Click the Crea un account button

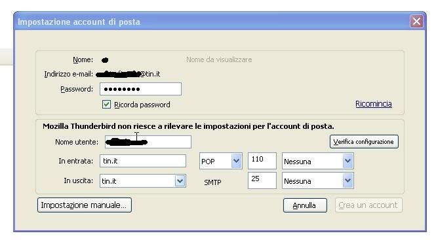[x=368, y=205]
